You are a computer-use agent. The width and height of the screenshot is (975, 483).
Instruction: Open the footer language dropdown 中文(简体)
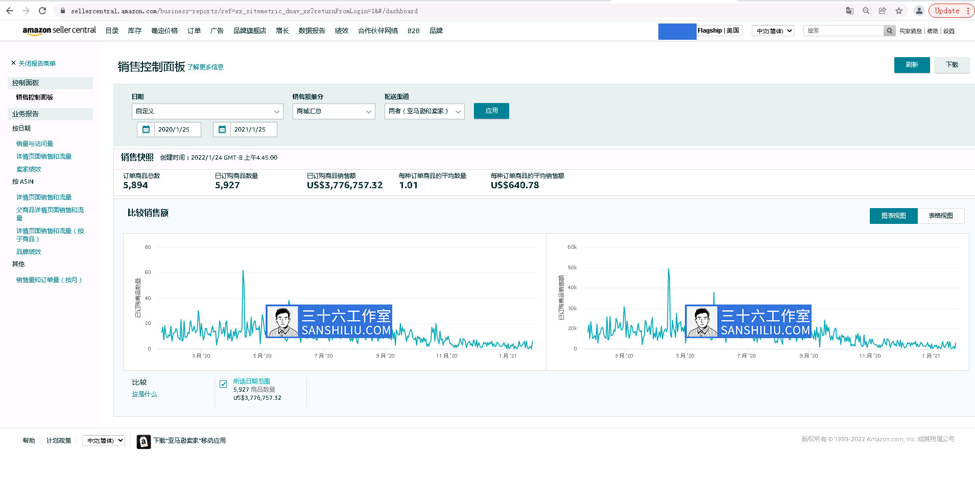click(104, 441)
